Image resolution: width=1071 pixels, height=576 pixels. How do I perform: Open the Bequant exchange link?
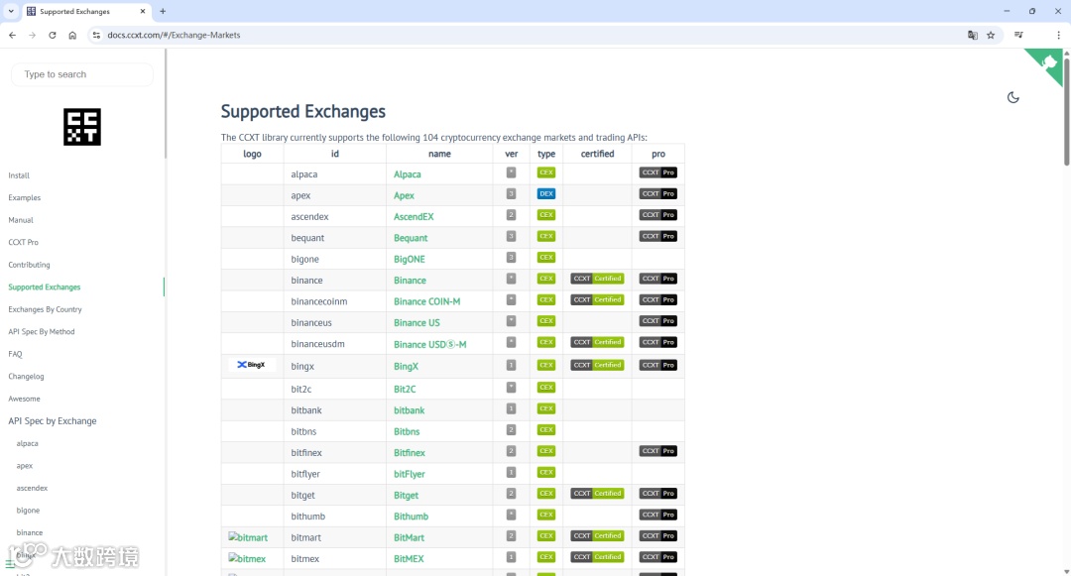[411, 238]
